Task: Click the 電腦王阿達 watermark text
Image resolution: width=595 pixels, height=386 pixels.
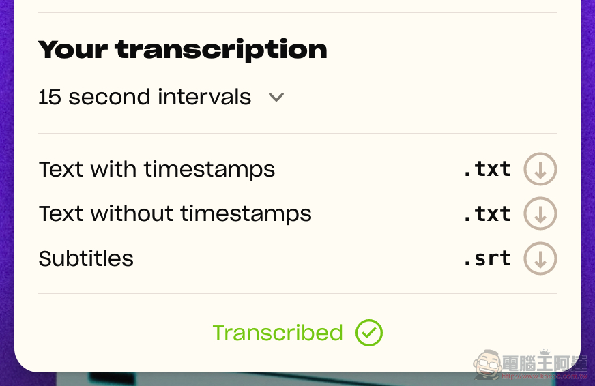Action: 546,363
